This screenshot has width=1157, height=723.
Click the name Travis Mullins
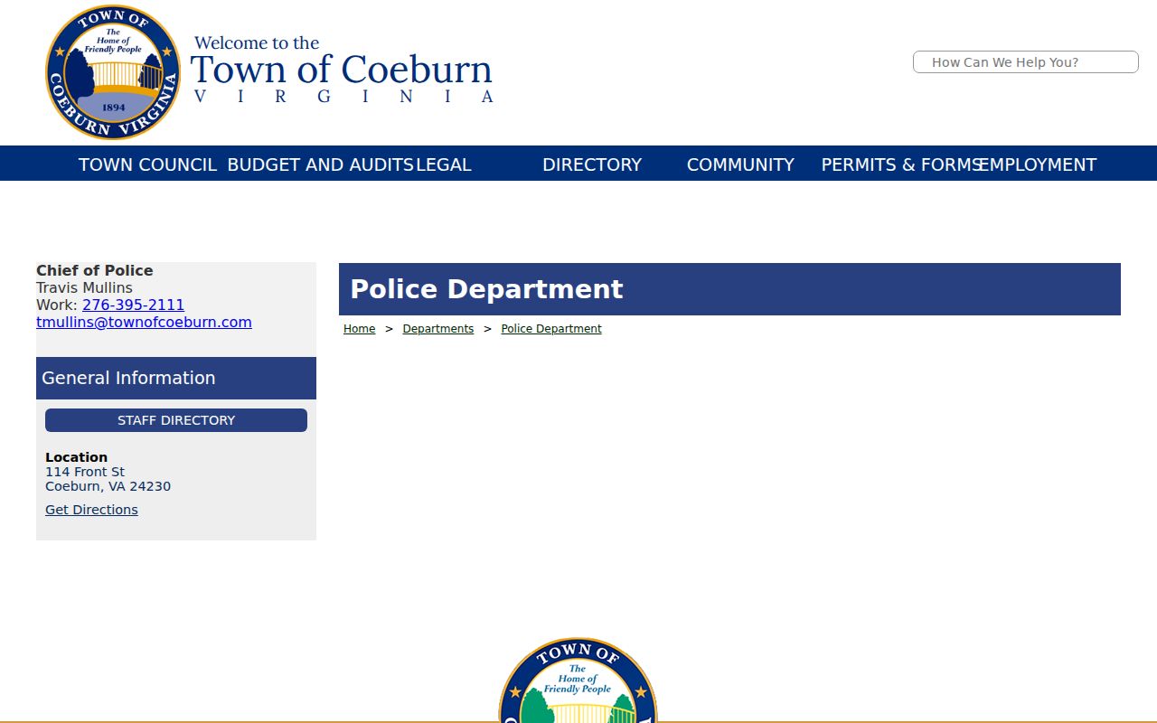tap(84, 287)
